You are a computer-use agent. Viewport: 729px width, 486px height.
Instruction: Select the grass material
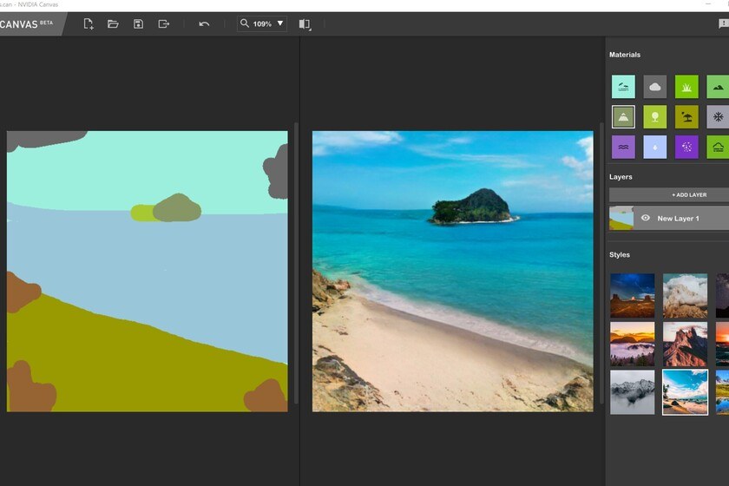click(686, 87)
